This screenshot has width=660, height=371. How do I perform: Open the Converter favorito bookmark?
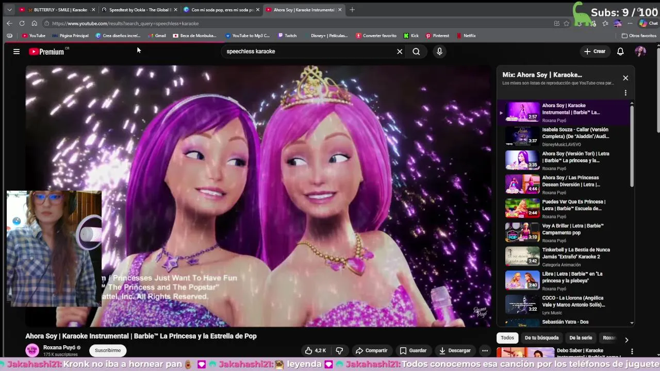click(x=376, y=36)
